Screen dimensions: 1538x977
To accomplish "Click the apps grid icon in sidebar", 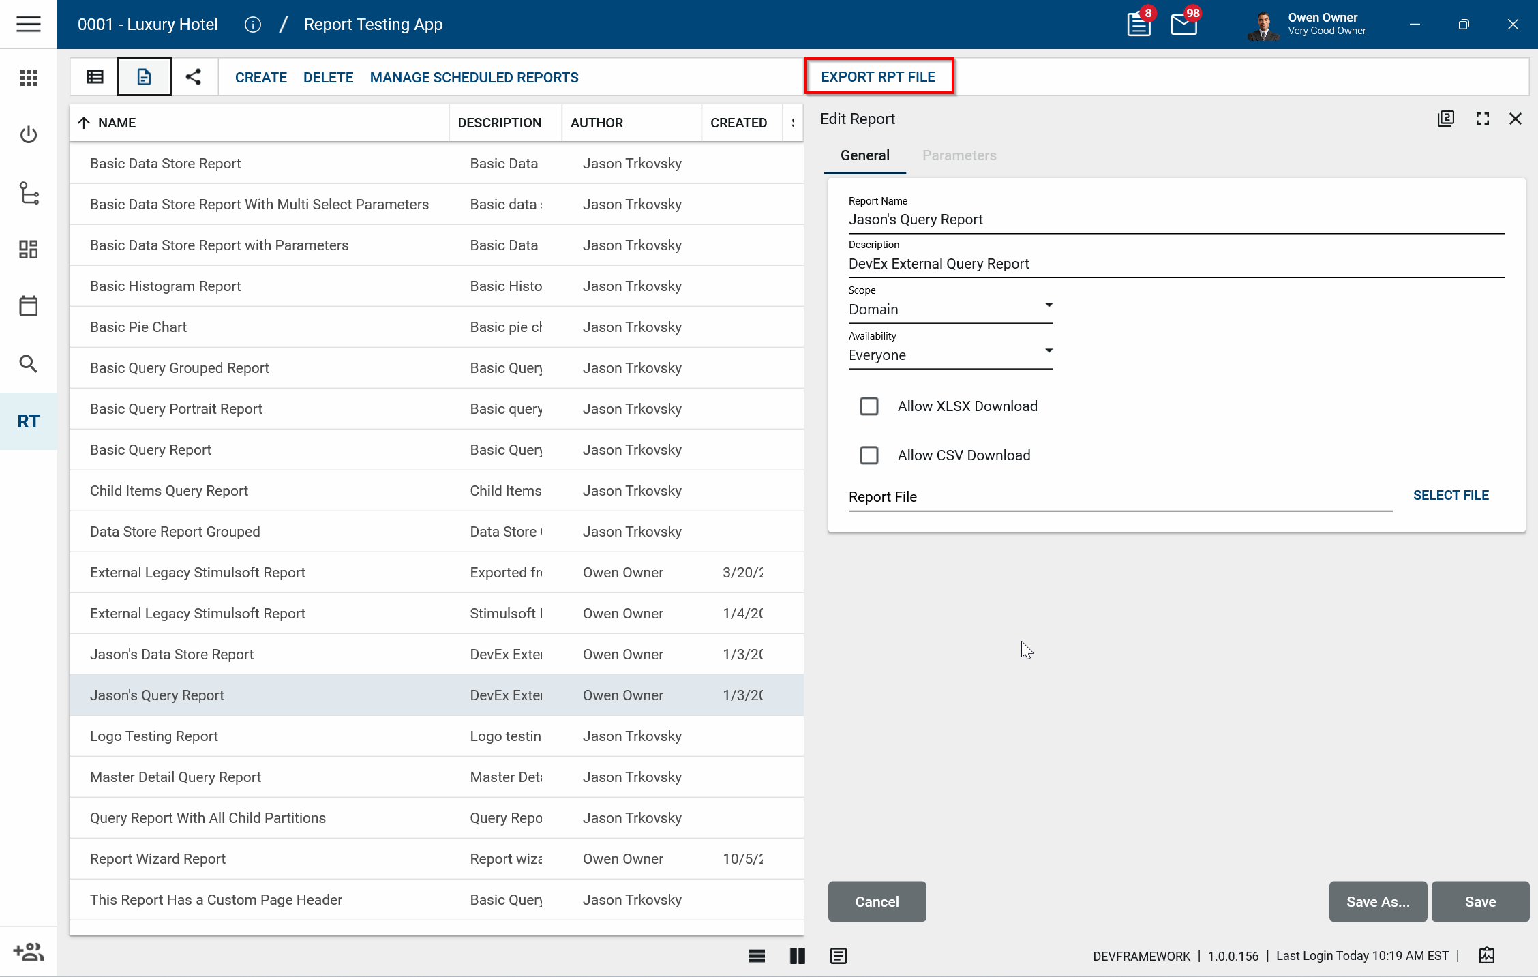I will coord(28,78).
